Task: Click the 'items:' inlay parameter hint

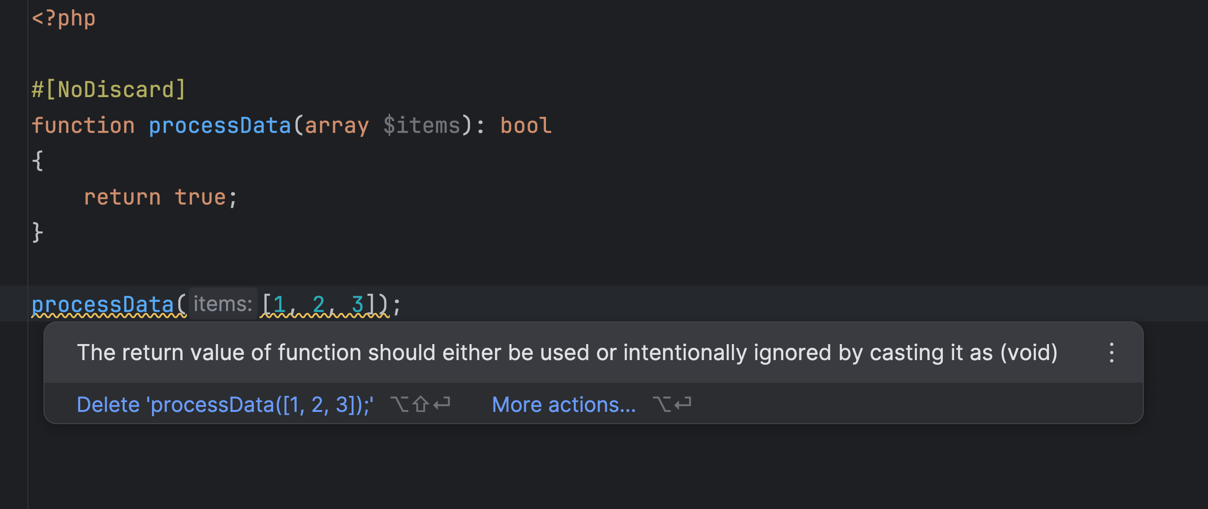Action: [222, 303]
